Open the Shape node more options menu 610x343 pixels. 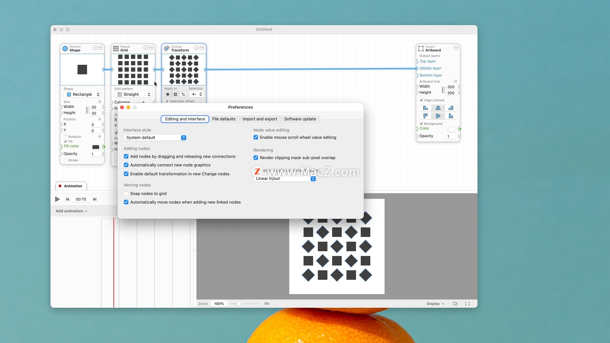pos(100,48)
